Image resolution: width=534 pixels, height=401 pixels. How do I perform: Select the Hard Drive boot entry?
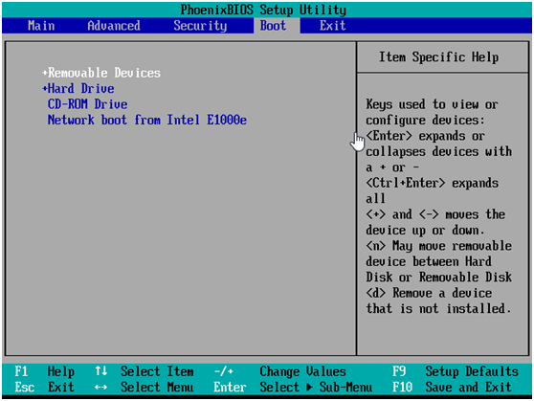point(80,88)
